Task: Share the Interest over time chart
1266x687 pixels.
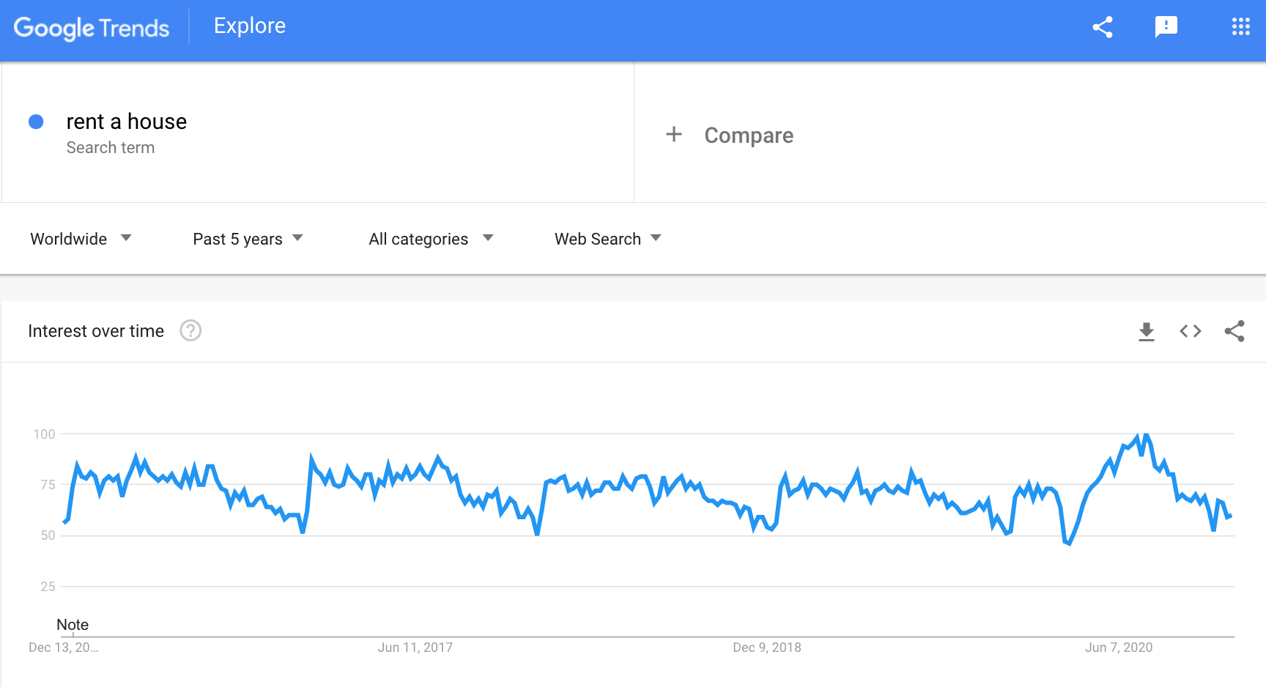Action: pyautogui.click(x=1234, y=331)
